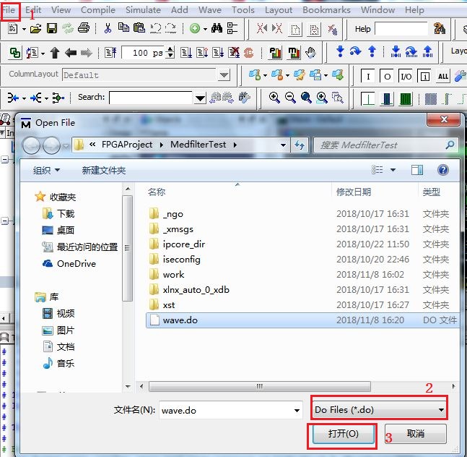Open the Bookmarks menu
Viewport: 467px width, 457px height.
point(326,10)
